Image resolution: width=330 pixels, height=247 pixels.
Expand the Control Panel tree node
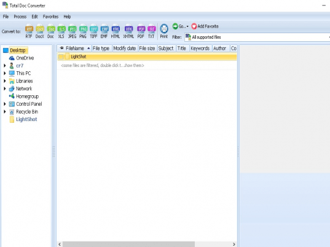5,104
